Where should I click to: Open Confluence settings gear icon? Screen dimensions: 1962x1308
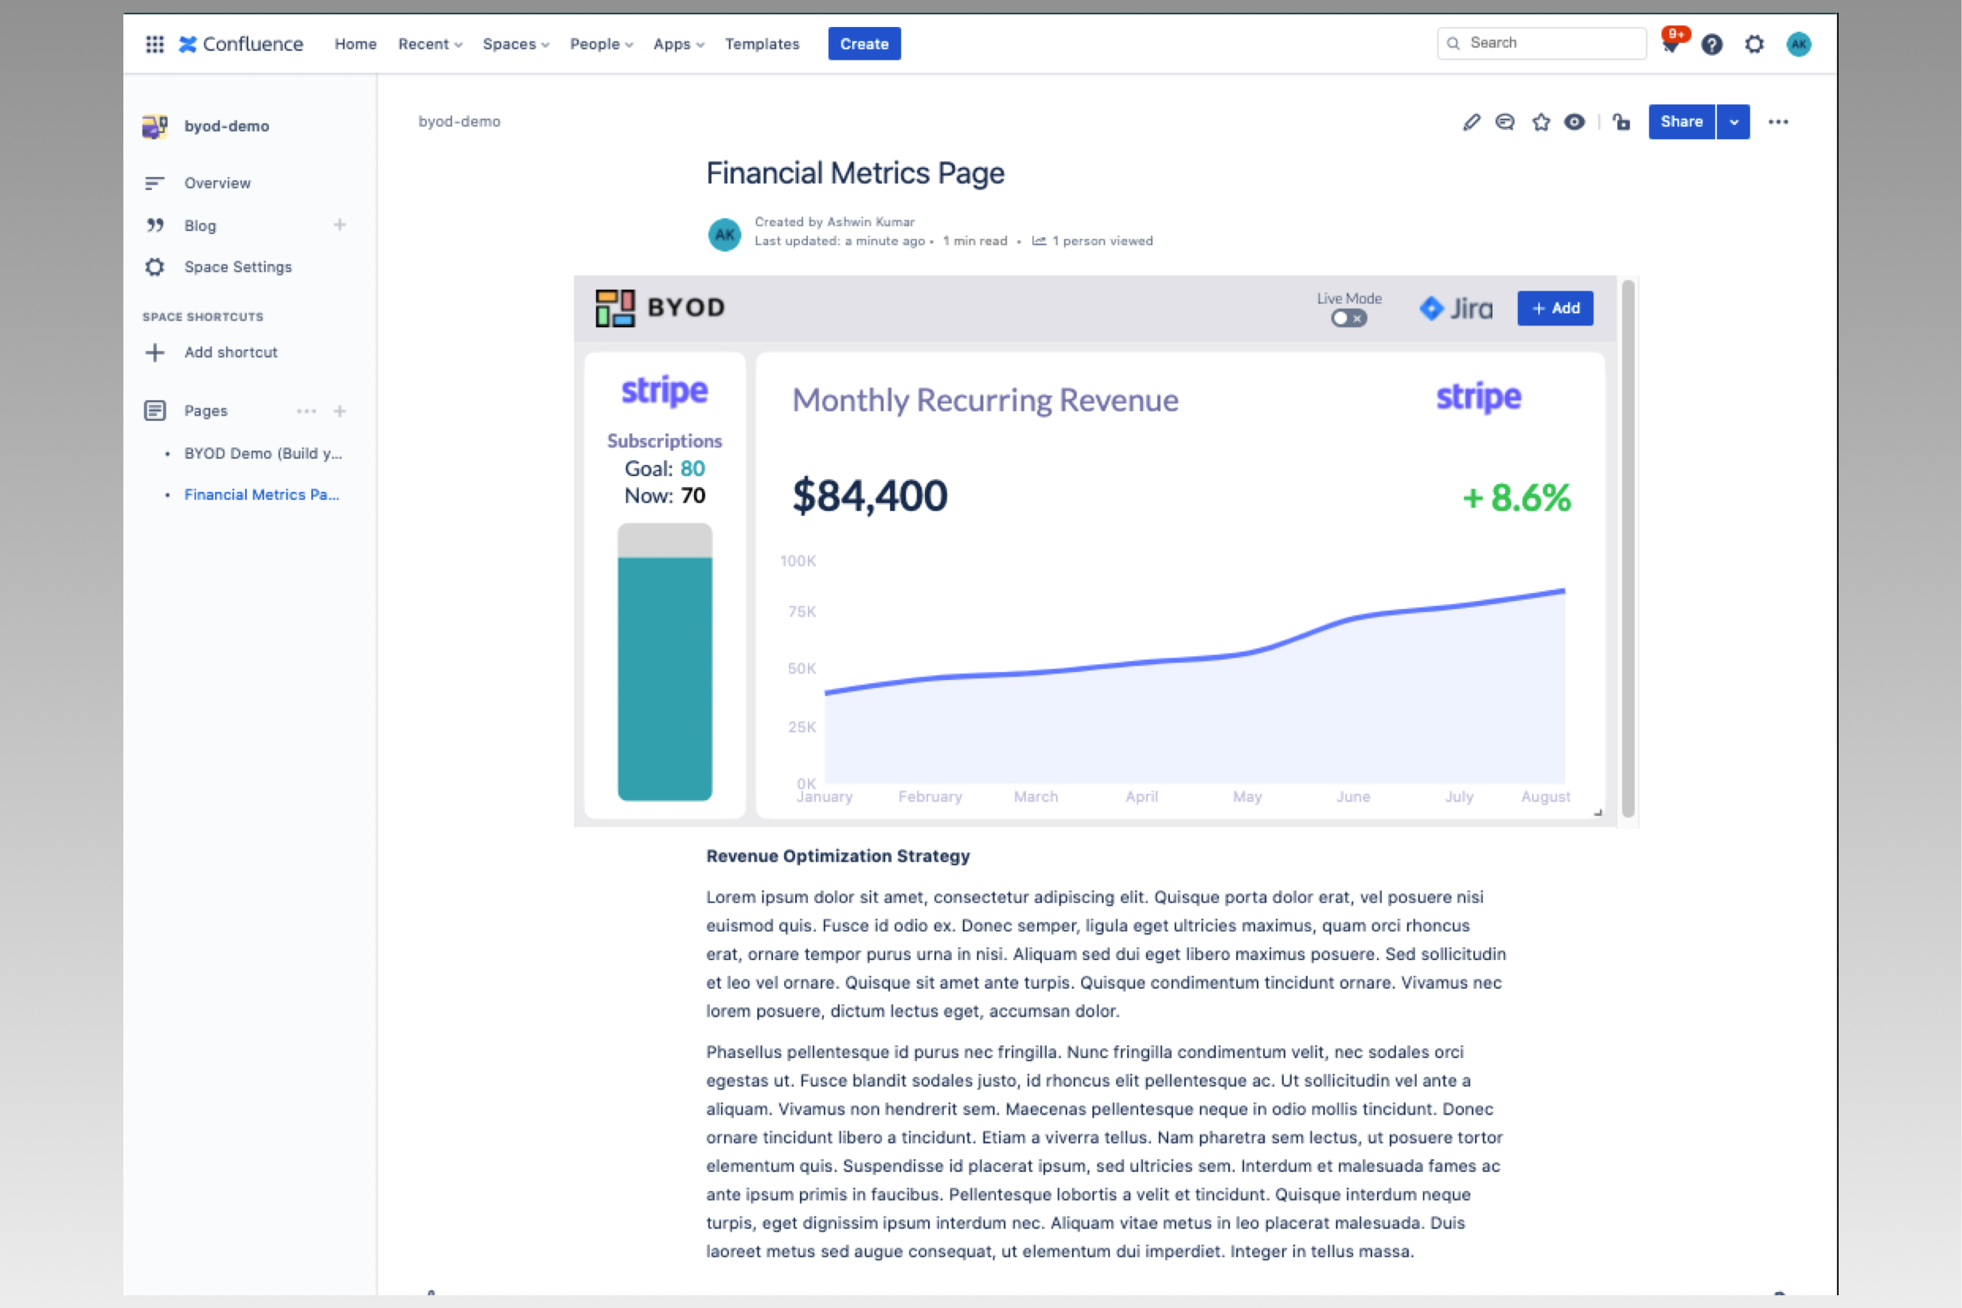tap(1754, 45)
